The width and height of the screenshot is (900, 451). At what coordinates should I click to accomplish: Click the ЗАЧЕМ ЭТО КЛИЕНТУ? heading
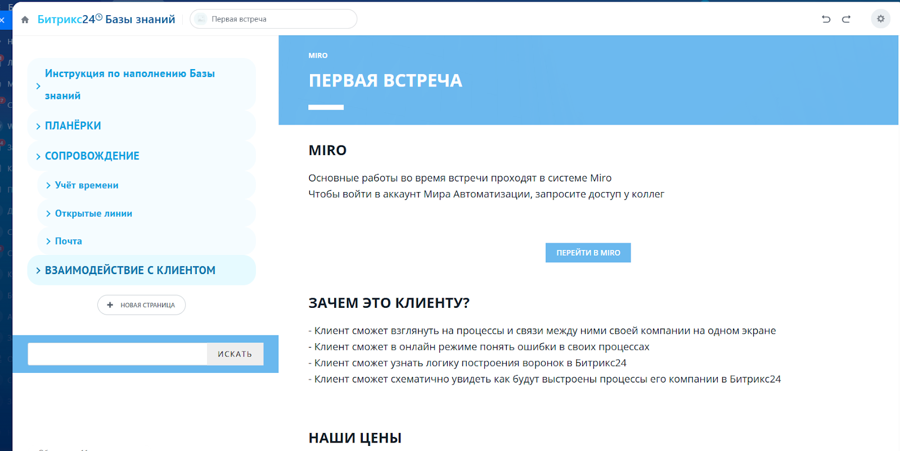coord(389,303)
